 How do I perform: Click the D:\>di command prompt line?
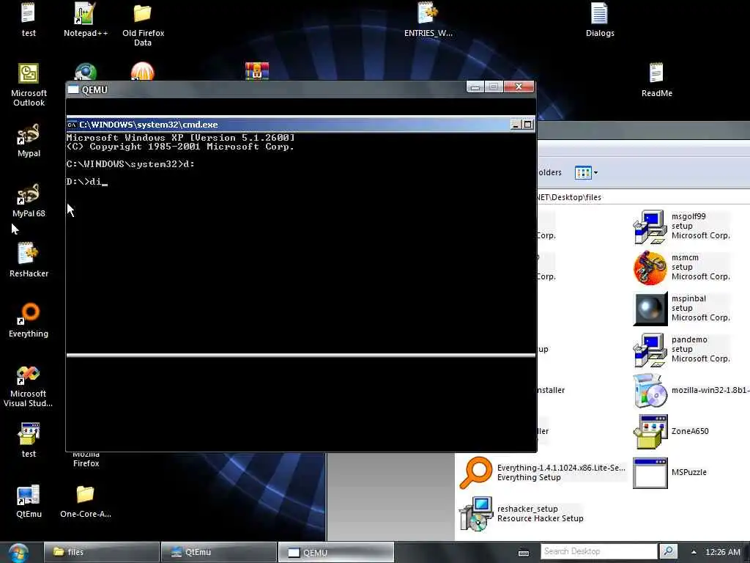(x=87, y=182)
